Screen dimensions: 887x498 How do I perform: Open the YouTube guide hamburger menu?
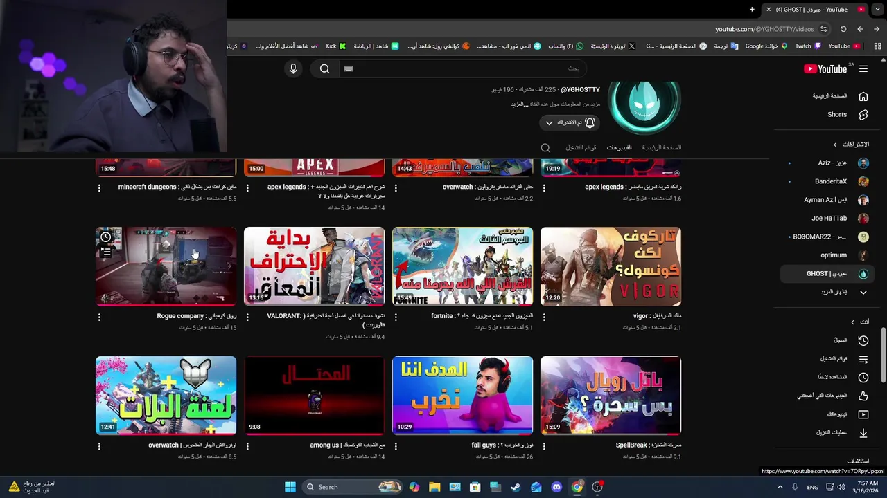click(x=863, y=69)
